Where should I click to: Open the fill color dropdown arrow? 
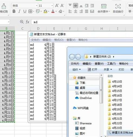(48, 11)
